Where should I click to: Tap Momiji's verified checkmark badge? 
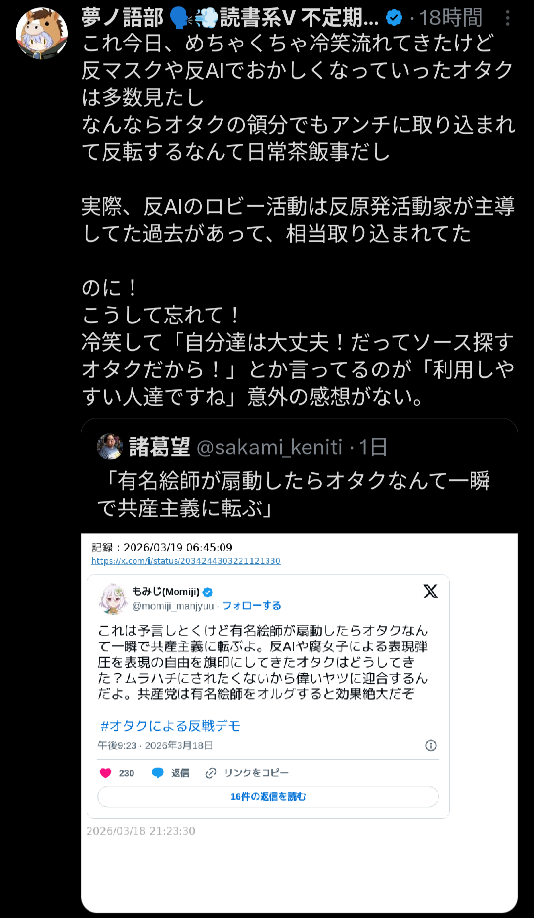coord(208,592)
